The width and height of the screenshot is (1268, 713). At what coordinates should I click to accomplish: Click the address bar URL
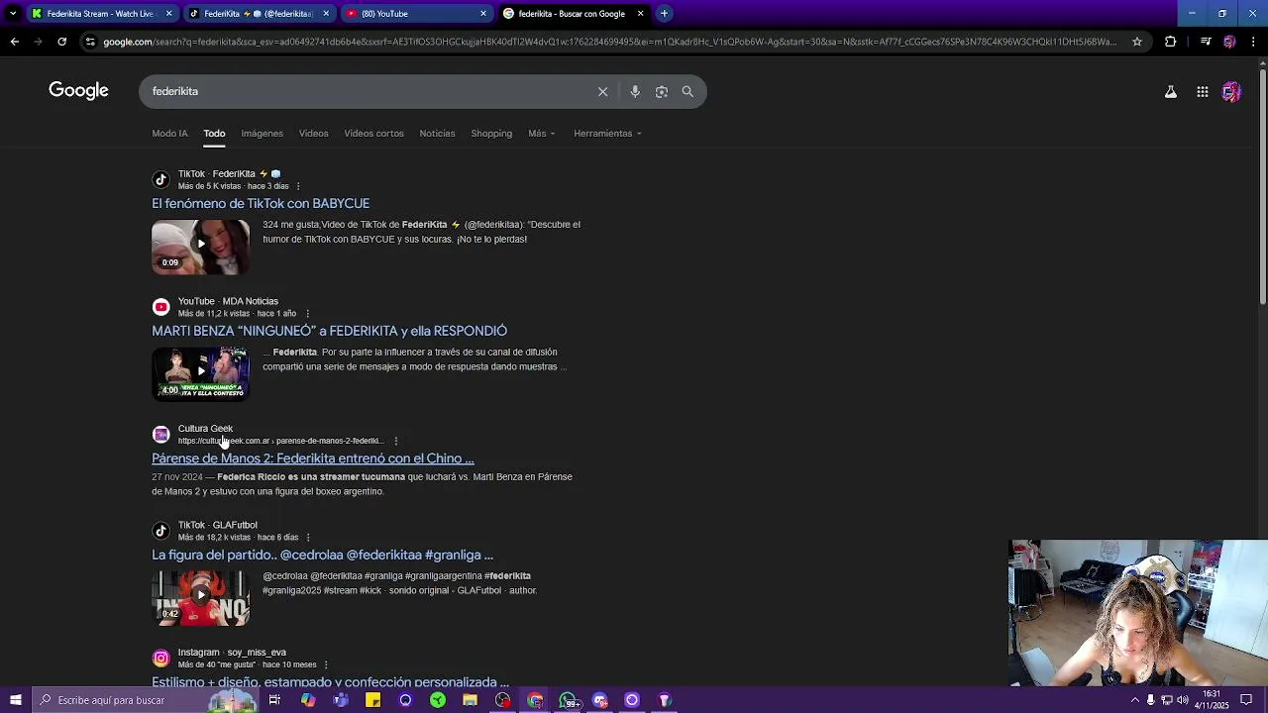coord(609,42)
